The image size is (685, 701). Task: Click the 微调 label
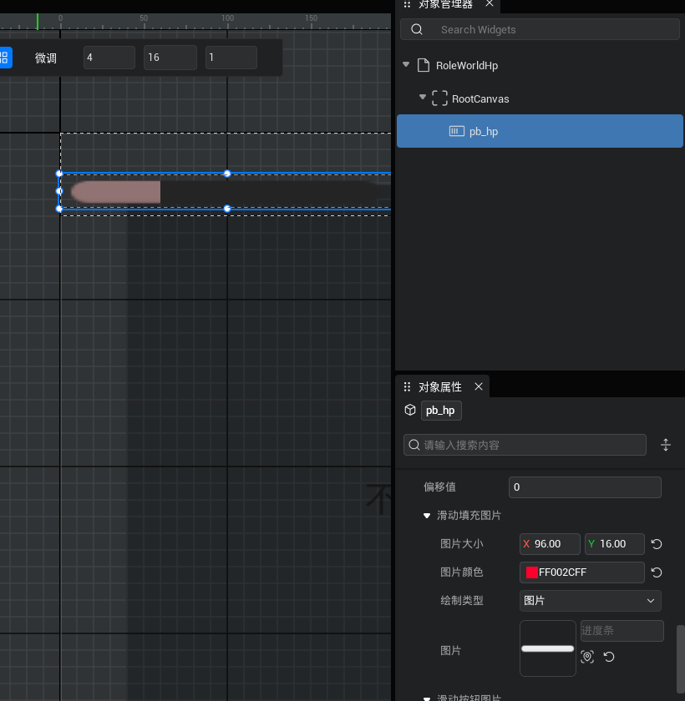46,58
